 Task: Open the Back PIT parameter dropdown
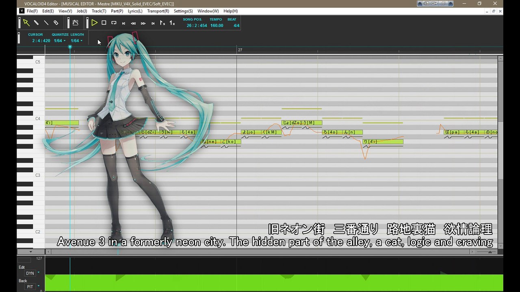click(x=39, y=286)
